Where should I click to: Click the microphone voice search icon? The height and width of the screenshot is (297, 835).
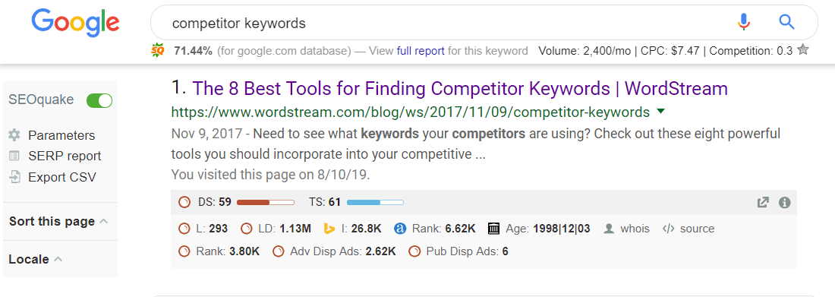click(744, 22)
